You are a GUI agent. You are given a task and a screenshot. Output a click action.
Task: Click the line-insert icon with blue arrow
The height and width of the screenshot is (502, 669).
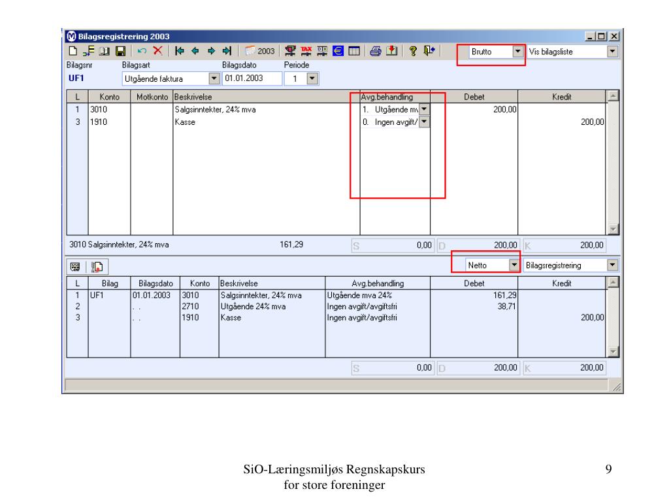pos(89,51)
